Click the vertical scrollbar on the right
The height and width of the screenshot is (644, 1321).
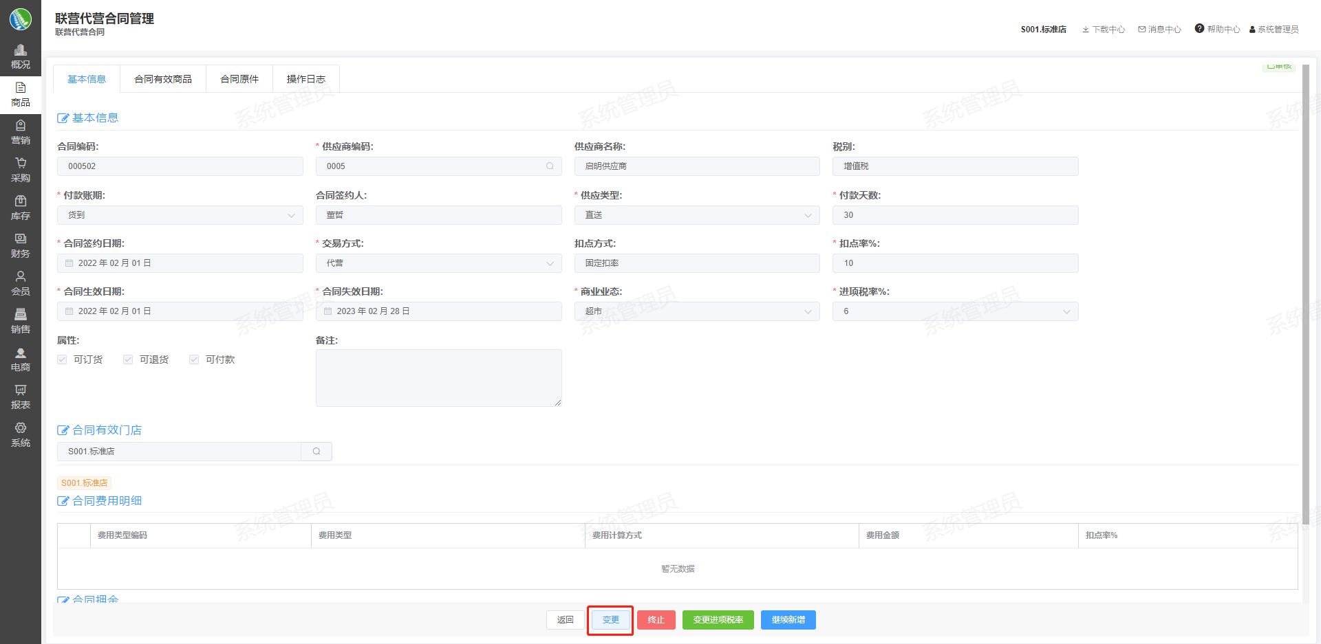(x=1306, y=296)
